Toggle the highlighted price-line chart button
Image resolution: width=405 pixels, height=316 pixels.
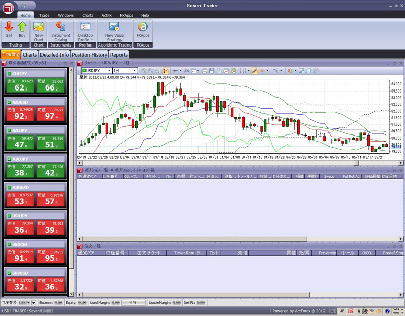point(166,71)
